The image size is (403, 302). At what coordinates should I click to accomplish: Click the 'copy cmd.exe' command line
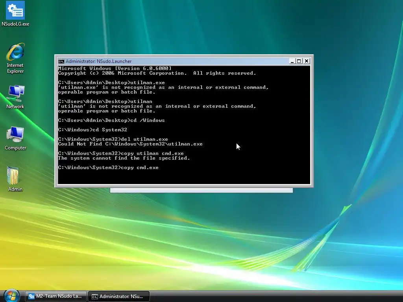click(108, 168)
